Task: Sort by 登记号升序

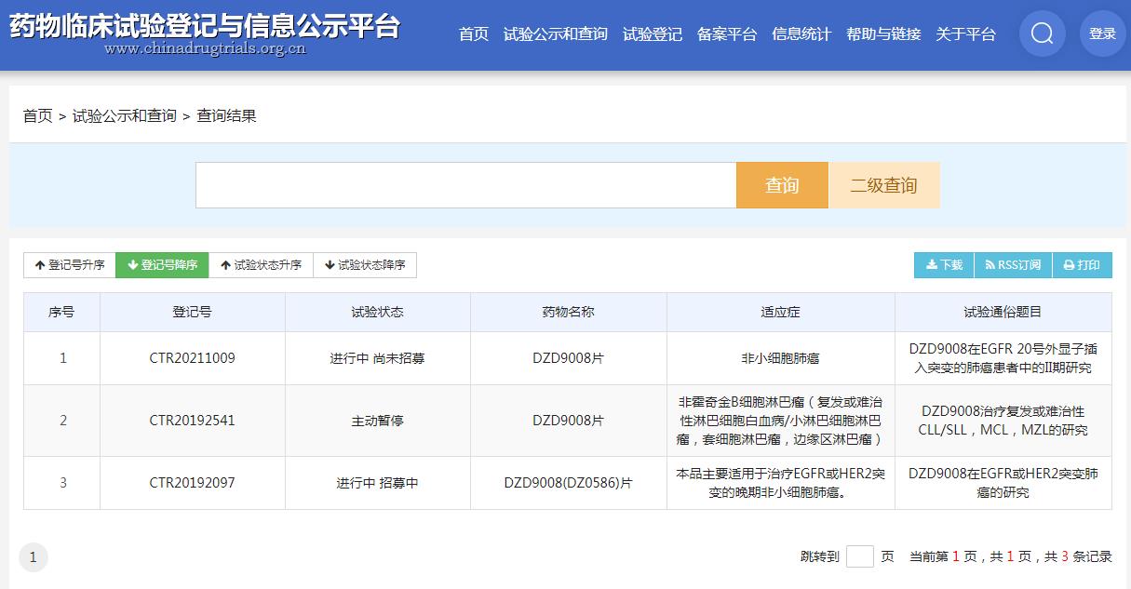Action: point(70,265)
